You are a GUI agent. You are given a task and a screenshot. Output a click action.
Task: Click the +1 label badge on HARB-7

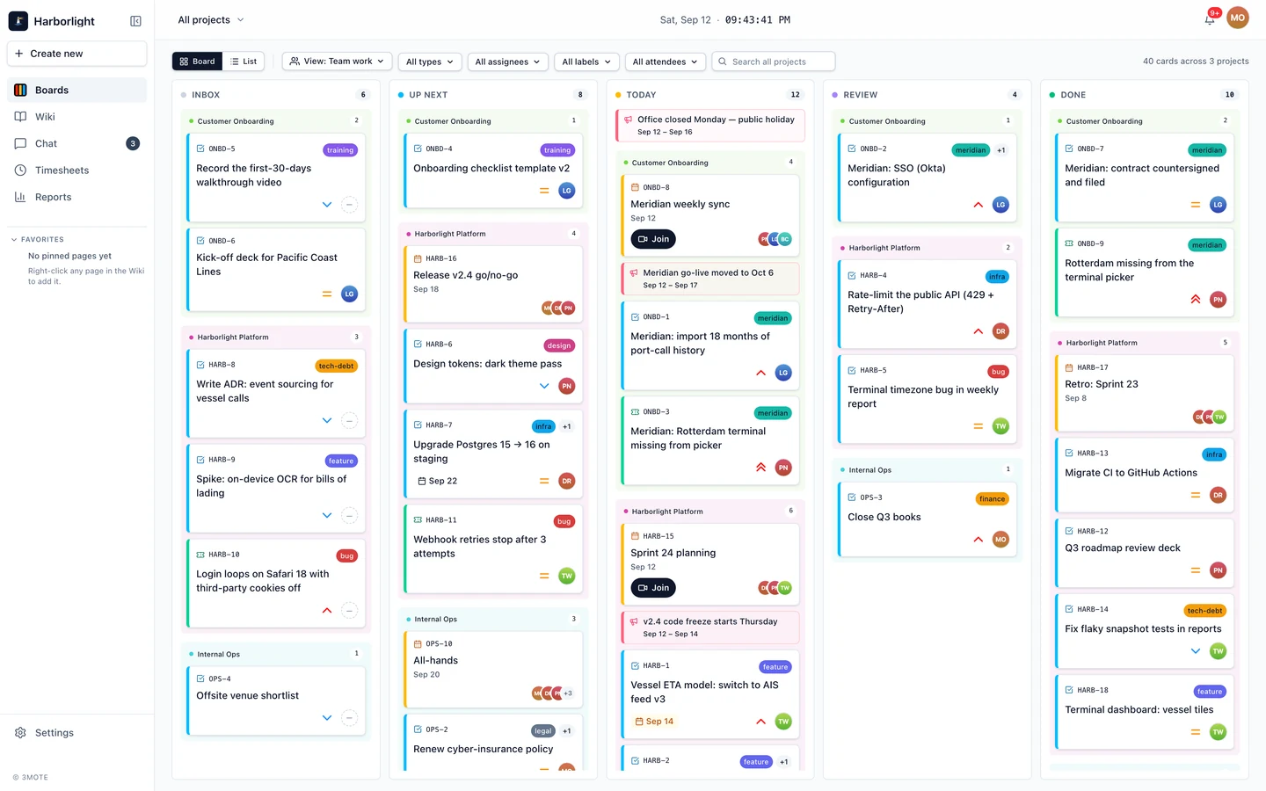tap(566, 426)
